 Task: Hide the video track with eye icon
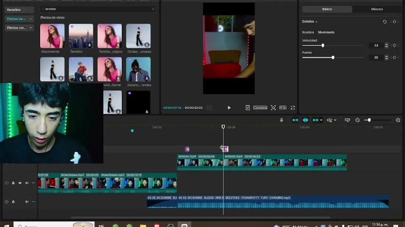[20, 183]
